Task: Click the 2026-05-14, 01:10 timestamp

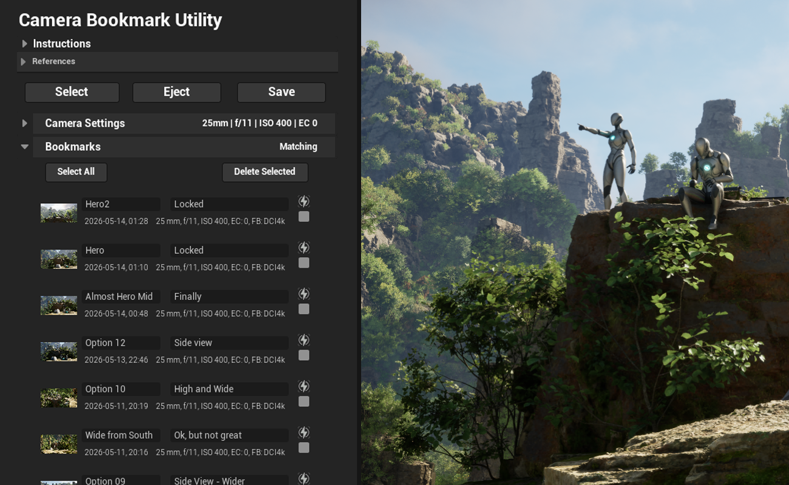Action: click(x=116, y=267)
